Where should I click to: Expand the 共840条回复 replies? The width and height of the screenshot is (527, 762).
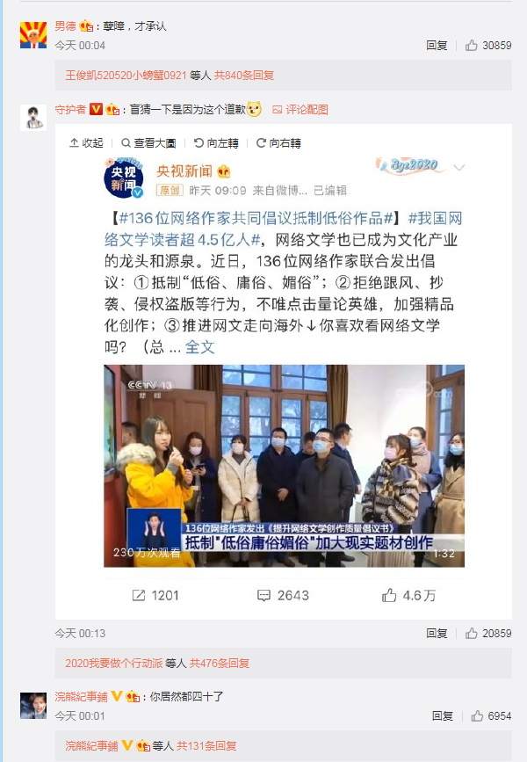[x=244, y=76]
